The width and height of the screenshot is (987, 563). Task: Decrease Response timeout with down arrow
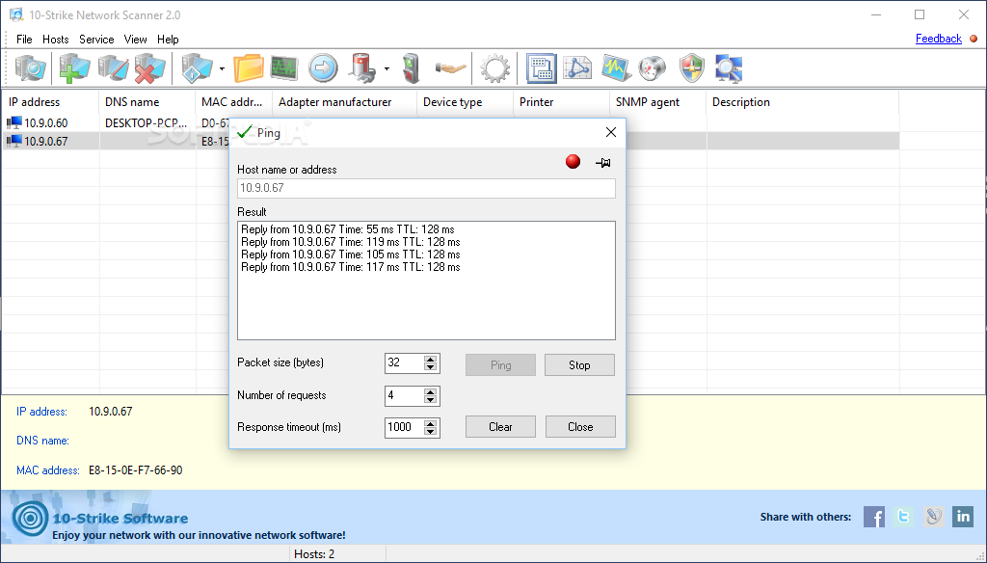[x=431, y=431]
